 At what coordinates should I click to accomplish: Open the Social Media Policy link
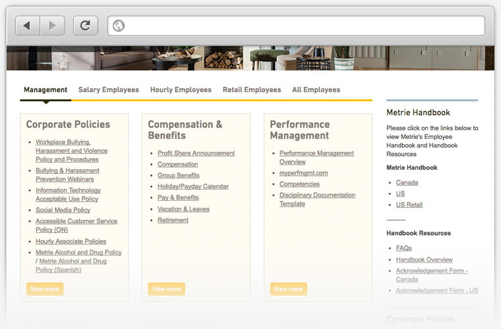[x=63, y=210]
